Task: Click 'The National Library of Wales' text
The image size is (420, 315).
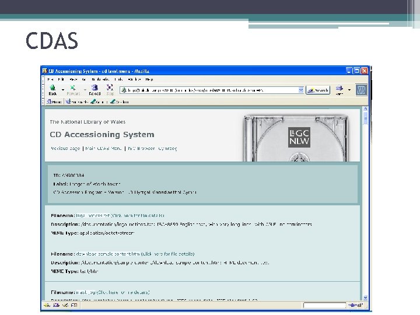Action: (87, 122)
